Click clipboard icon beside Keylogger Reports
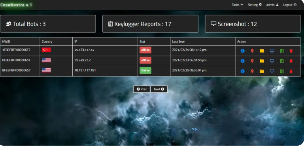This screenshot has height=150, width=306. coord(110,24)
